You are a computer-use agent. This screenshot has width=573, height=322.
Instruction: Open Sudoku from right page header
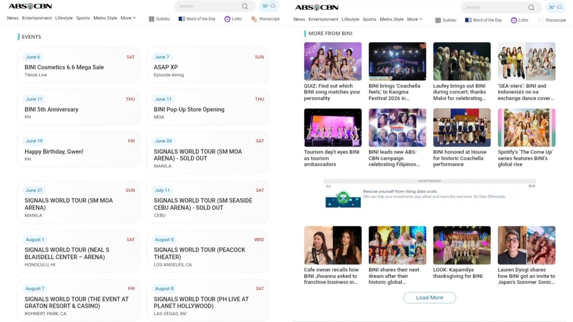[x=446, y=20]
